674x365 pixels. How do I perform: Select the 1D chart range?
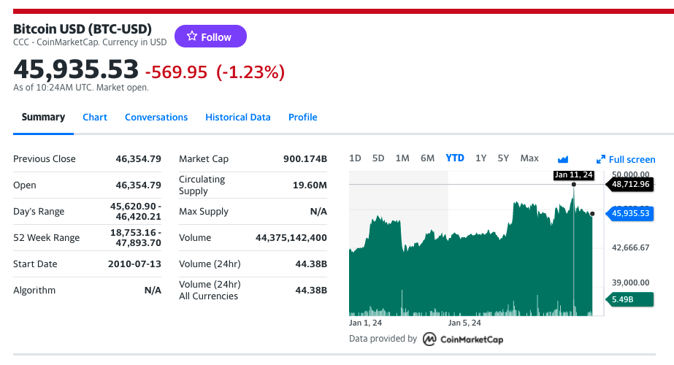[x=355, y=158]
